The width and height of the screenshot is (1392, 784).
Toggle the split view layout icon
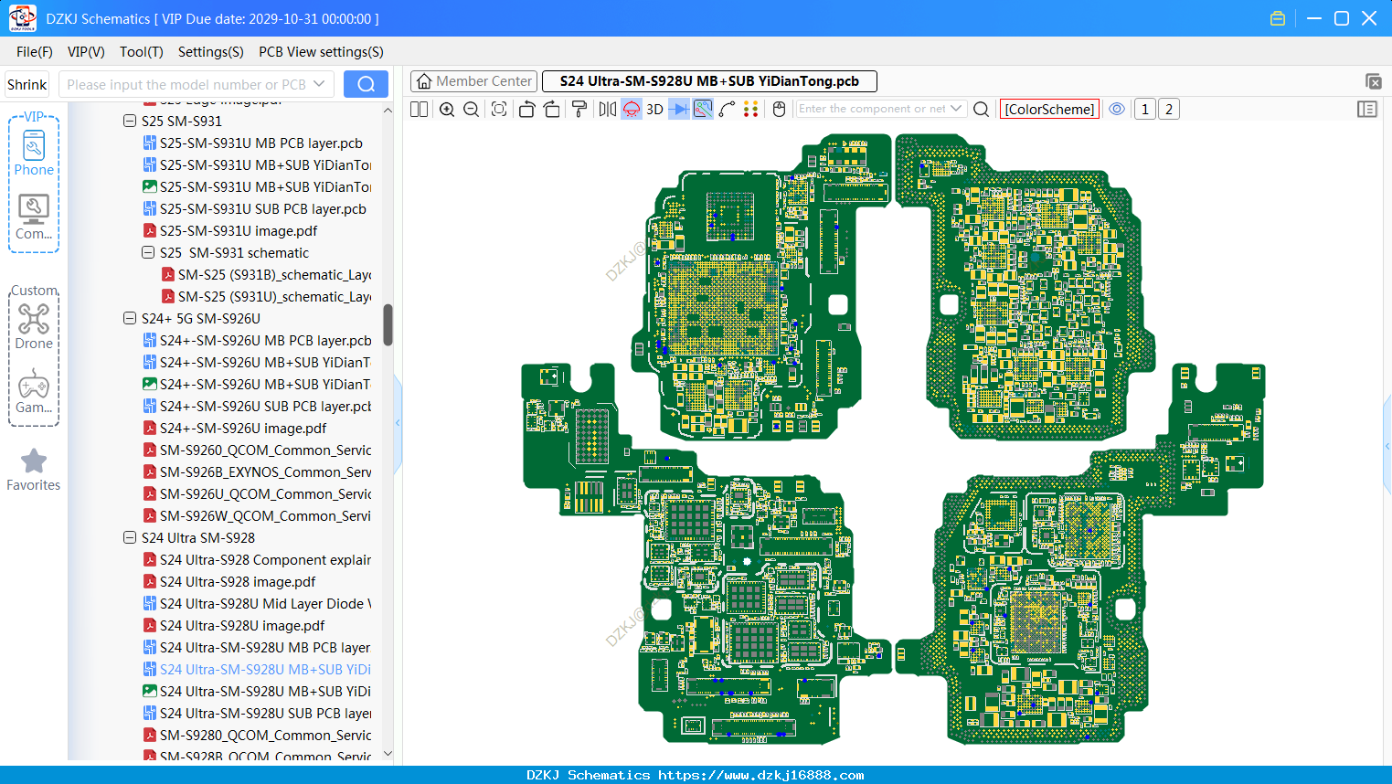click(x=419, y=109)
